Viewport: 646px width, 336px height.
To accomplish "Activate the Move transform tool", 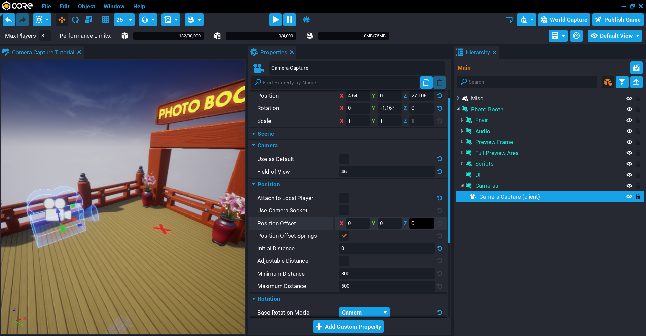I will (x=62, y=20).
